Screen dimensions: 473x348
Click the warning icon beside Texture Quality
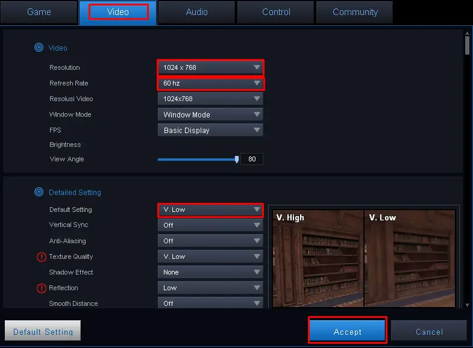42,257
